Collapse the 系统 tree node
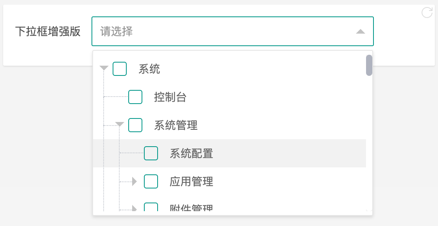This screenshot has width=438, height=226. (104, 68)
